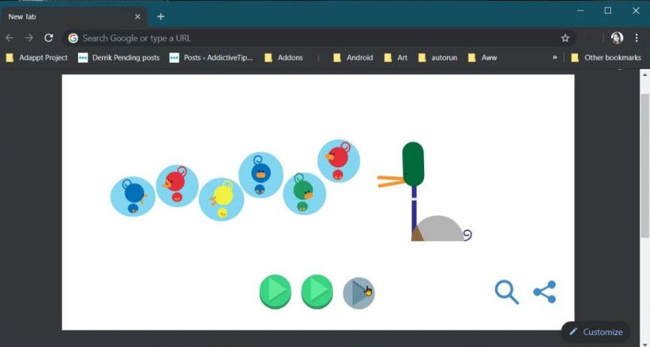
Task: Click the greyed-out third play button
Action: (358, 292)
